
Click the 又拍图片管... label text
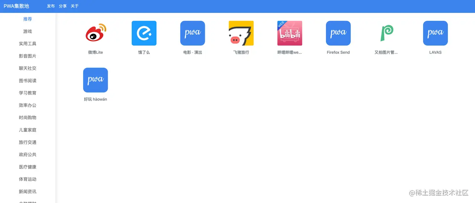coord(386,52)
